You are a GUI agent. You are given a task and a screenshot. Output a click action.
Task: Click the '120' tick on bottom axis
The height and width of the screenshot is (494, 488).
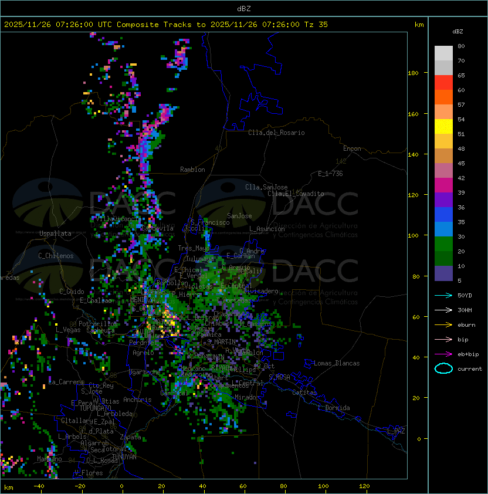coord(364,486)
